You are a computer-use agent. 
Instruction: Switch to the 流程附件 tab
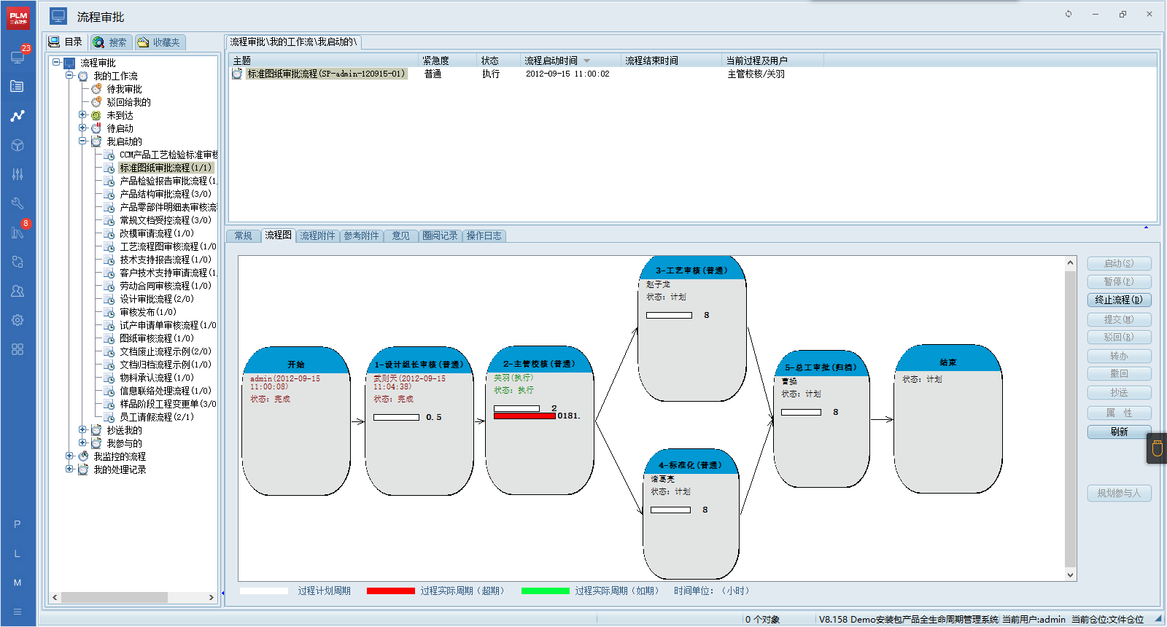(x=317, y=235)
